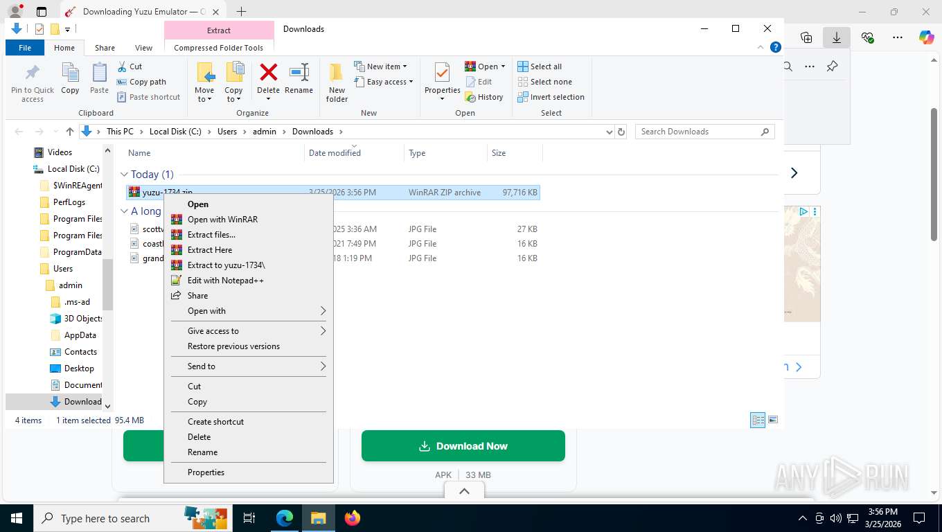Open the File ribbon tab
942x532 pixels.
click(x=25, y=48)
